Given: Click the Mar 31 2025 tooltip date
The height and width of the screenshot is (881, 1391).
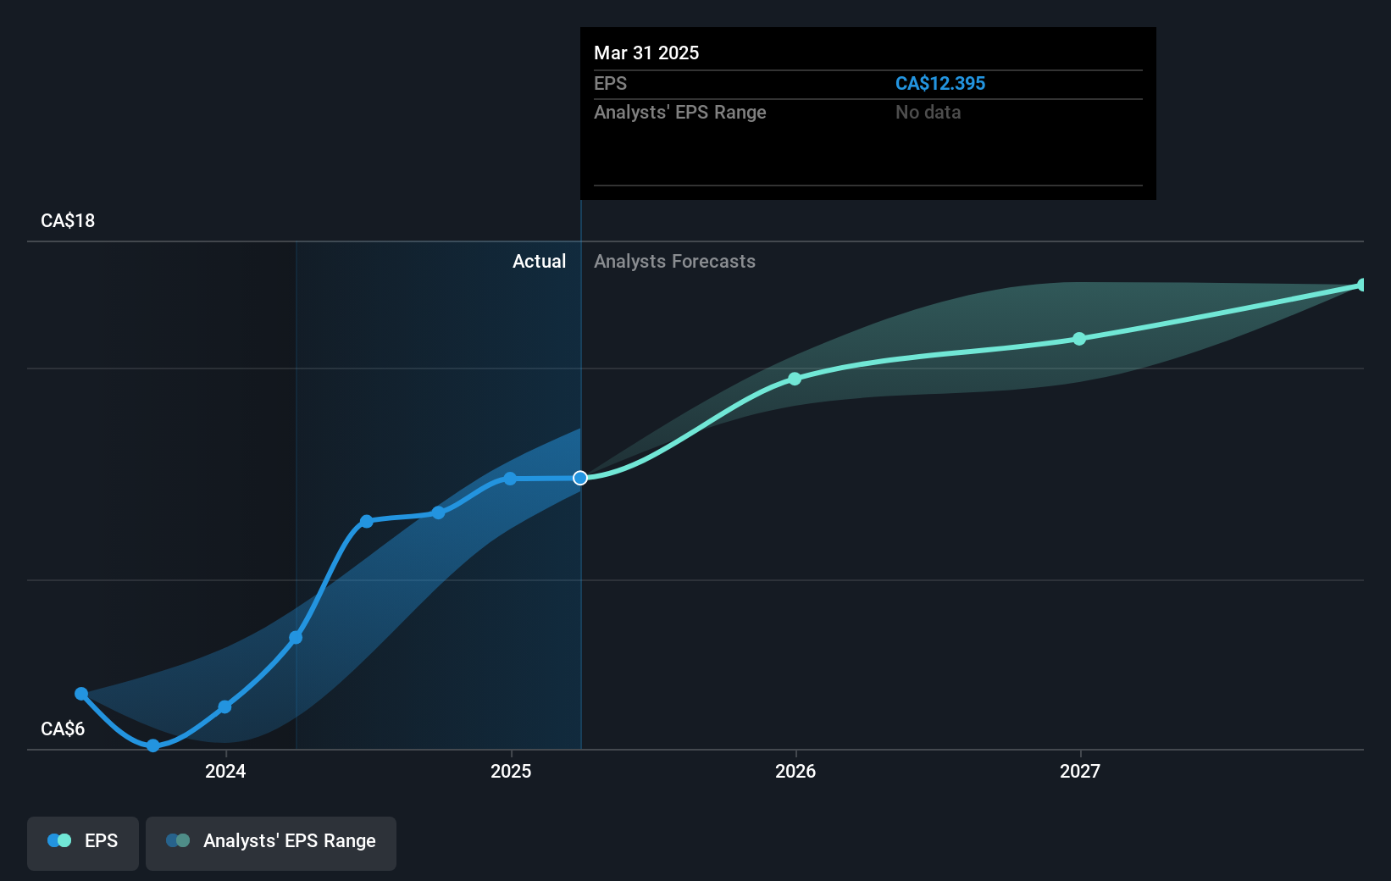Looking at the screenshot, I should pos(646,53).
